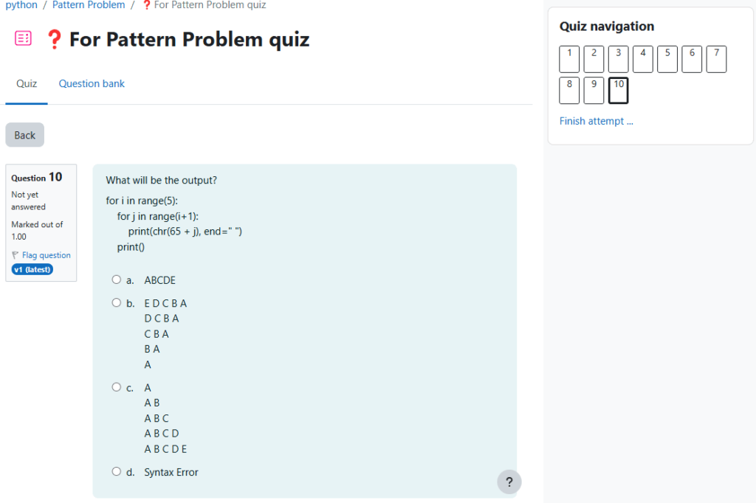This screenshot has width=756, height=503.
Task: Click the Finish attempt link
Action: tap(596, 121)
